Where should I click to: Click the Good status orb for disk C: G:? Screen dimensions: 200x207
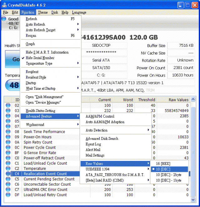coord(4,19)
